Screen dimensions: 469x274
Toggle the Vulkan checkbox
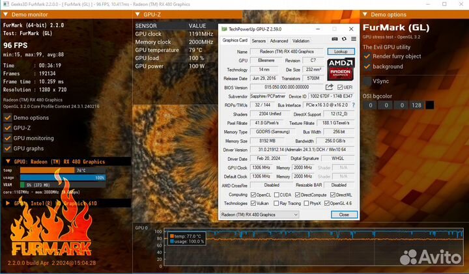(x=253, y=203)
